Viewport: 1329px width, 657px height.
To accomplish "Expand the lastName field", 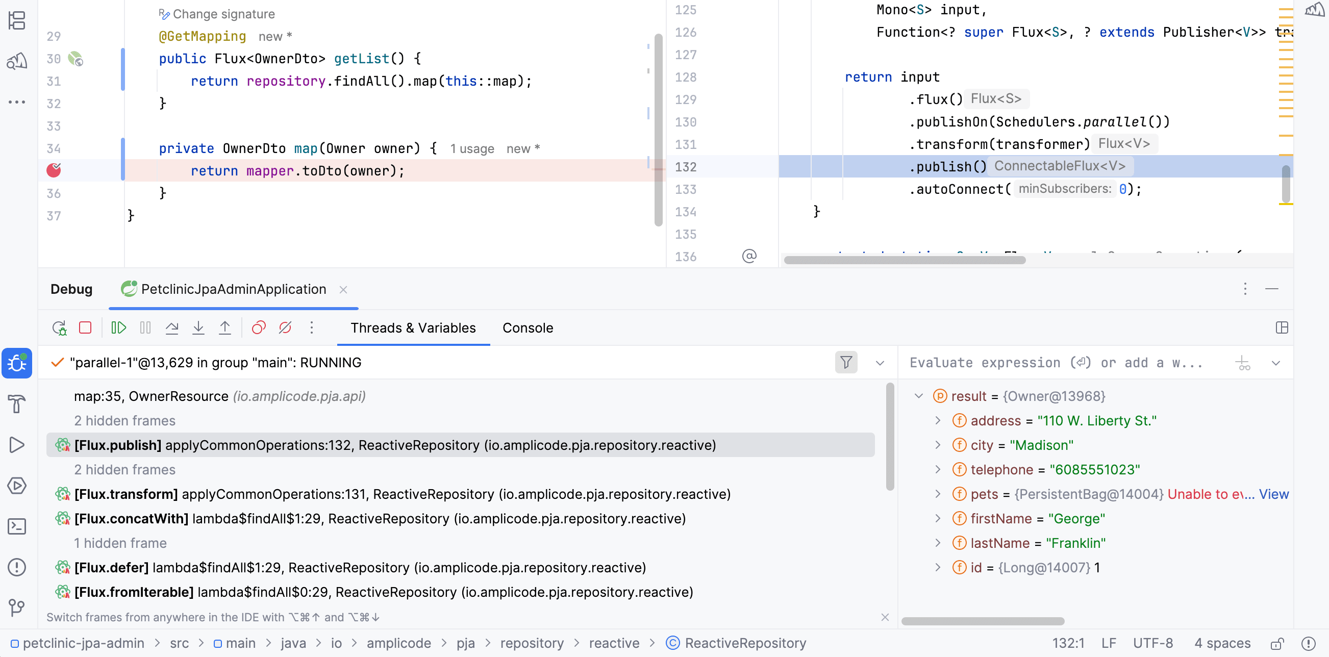I will (938, 543).
